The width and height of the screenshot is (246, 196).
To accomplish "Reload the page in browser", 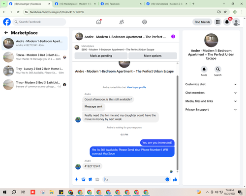I will point(18,12).
